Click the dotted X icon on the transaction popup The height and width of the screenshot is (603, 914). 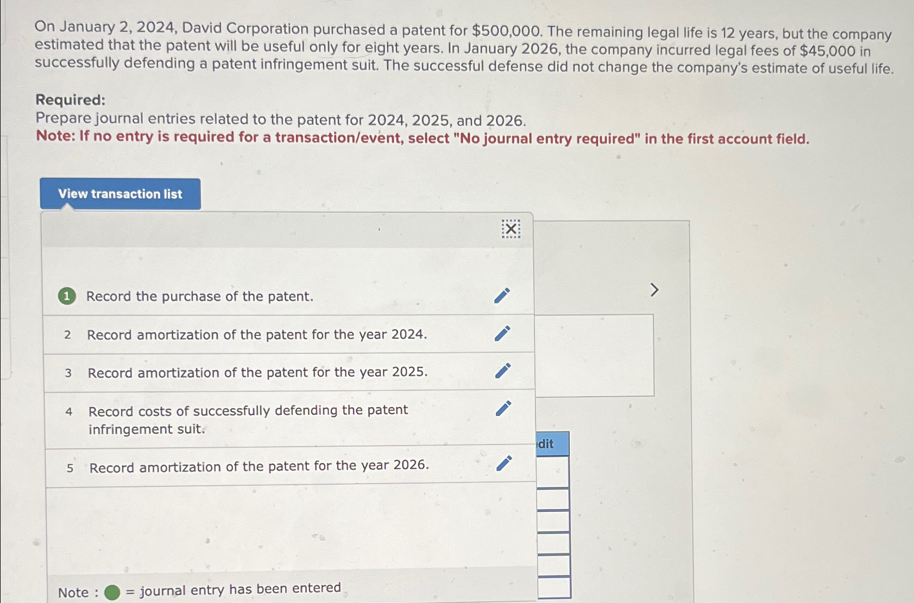[x=511, y=230]
